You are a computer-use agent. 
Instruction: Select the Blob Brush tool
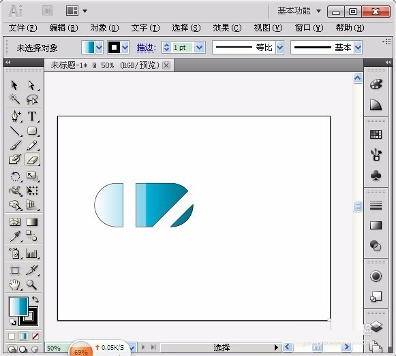(15, 159)
